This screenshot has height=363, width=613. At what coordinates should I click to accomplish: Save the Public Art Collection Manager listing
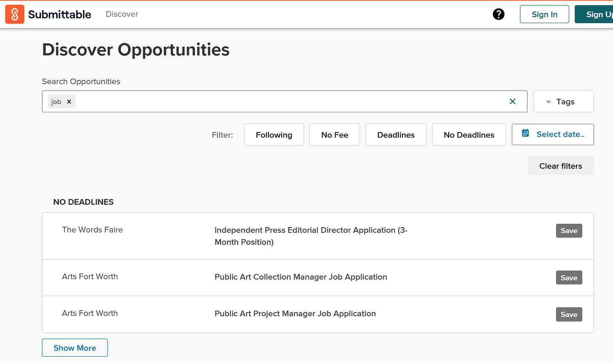click(x=569, y=278)
